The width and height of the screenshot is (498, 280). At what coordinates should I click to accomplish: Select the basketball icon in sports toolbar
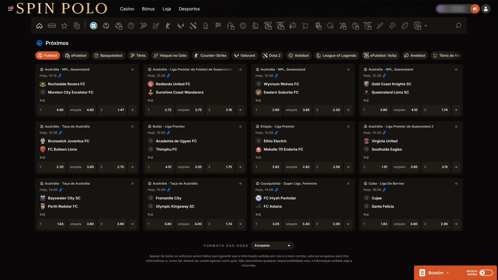pos(131,26)
